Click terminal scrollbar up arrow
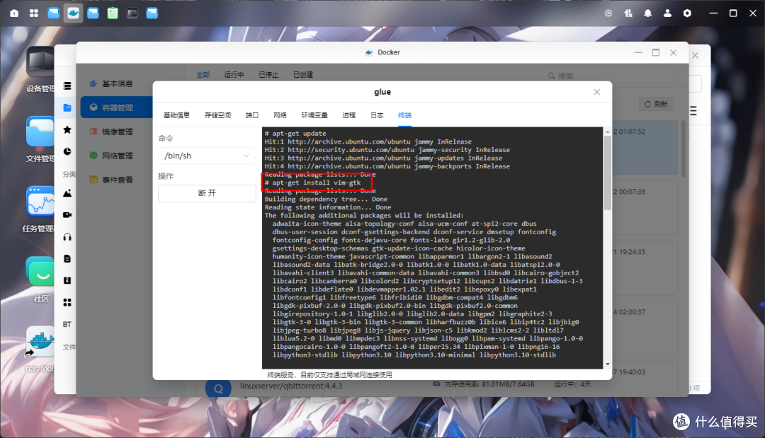This screenshot has width=765, height=438. tap(608, 132)
